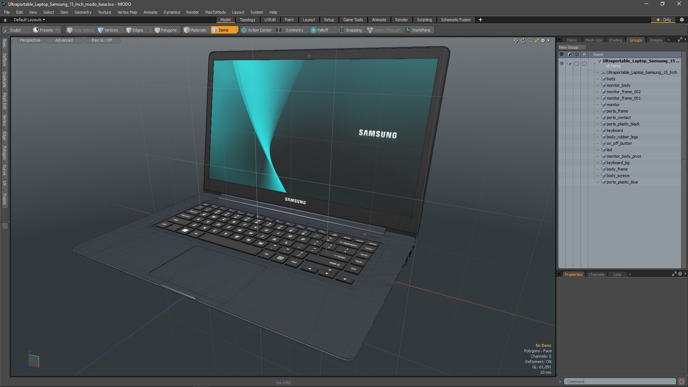Select the keyboard_bg item

click(618, 163)
